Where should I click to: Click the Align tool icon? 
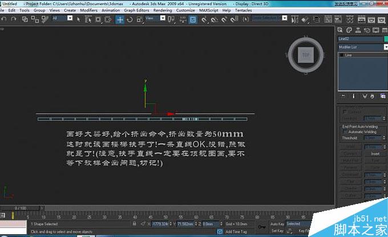(x=305, y=19)
